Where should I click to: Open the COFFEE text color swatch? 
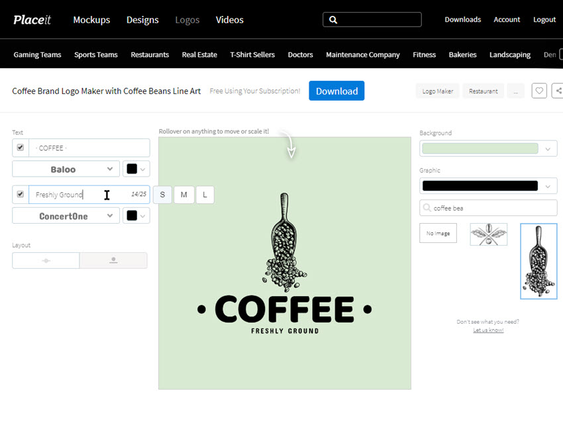(136, 169)
